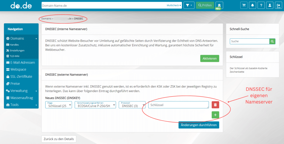
Task: Click the gears icon beside Verwaltung
Action: [8, 91]
